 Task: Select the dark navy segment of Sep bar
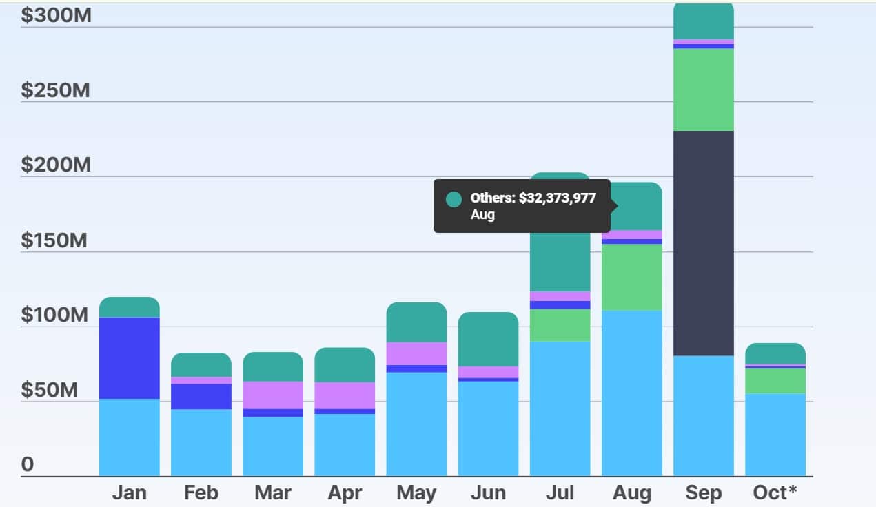click(703, 242)
